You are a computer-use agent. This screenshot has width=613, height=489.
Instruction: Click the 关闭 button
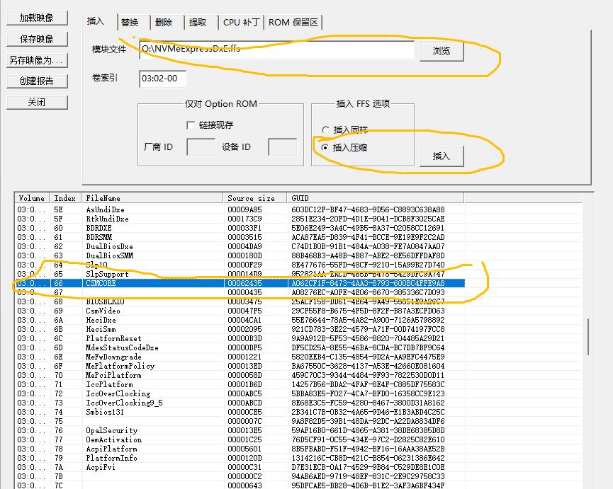tap(37, 102)
